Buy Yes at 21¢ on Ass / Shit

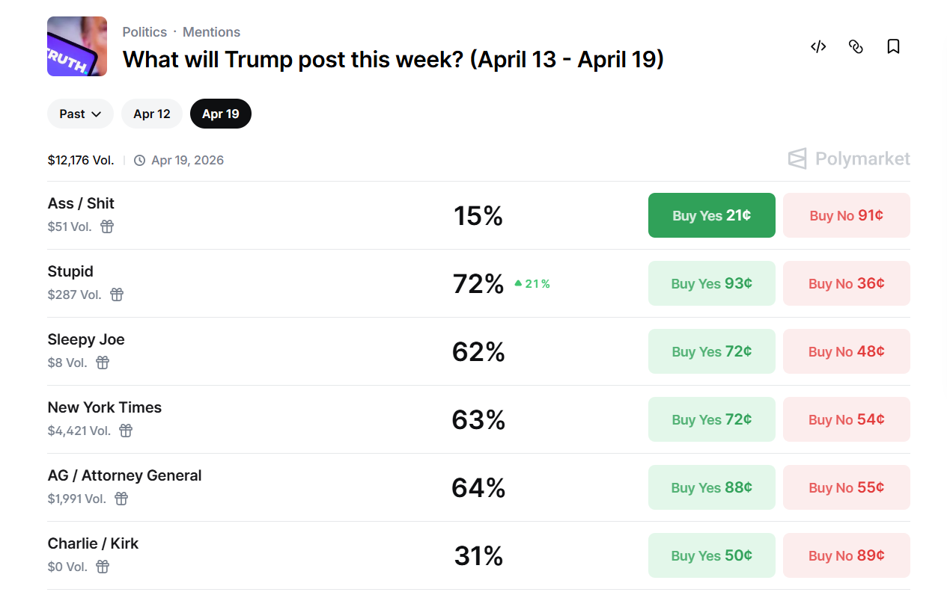(x=711, y=215)
